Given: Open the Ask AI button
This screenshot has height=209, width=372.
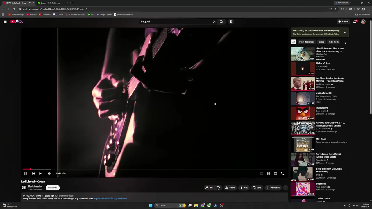Looking at the screenshot, I should pos(244,188).
